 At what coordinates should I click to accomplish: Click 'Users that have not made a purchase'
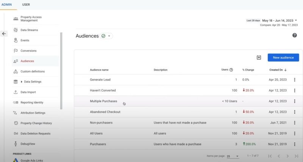click(x=180, y=122)
